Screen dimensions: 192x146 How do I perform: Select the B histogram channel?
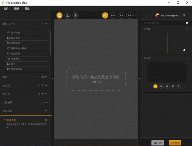pos(173,86)
